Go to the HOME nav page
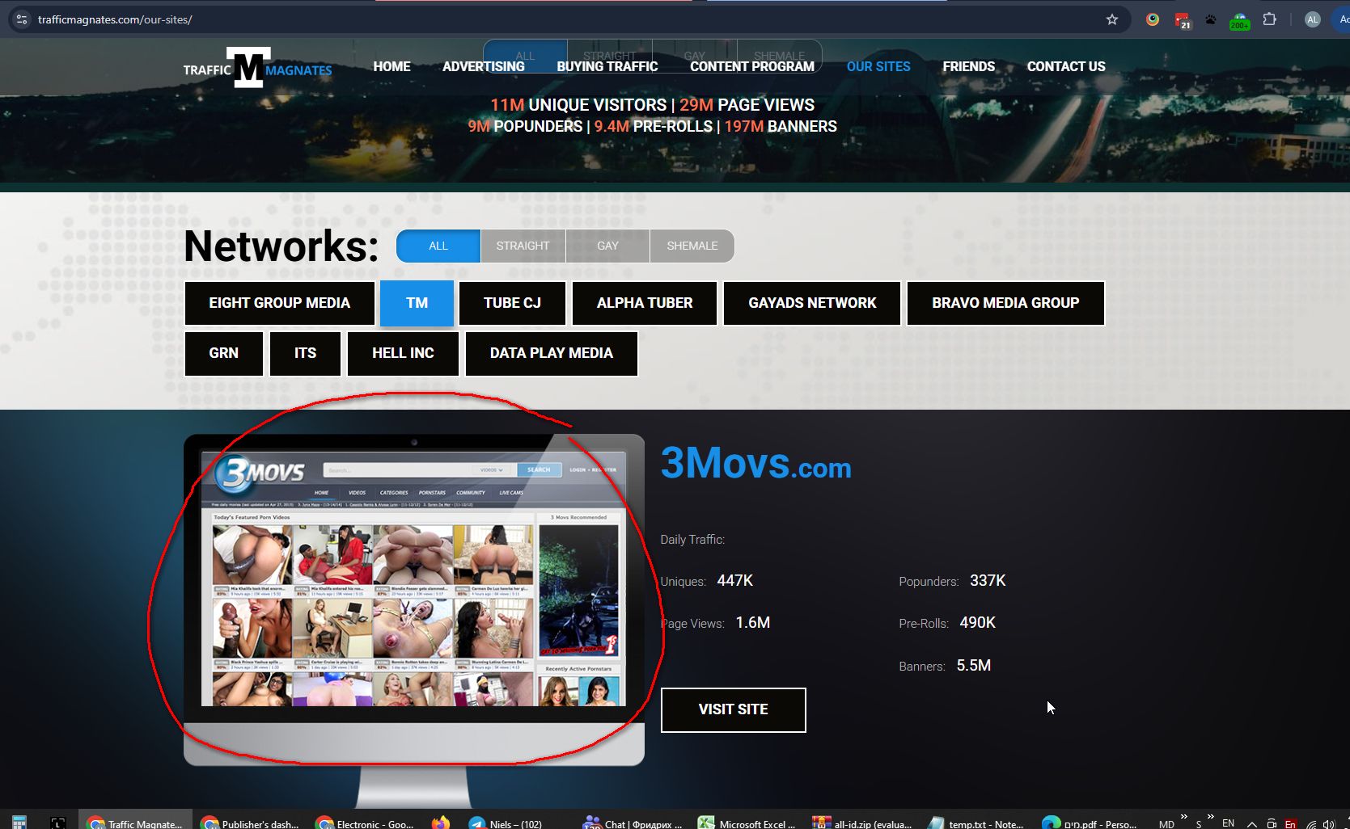 click(x=391, y=66)
